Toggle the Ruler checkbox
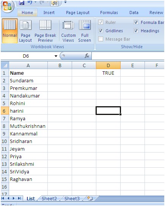The width and height of the screenshot is (165, 206). pos(101,22)
